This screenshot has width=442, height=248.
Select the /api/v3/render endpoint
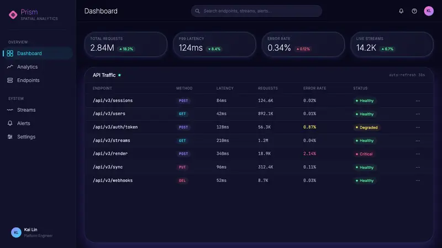point(110,154)
